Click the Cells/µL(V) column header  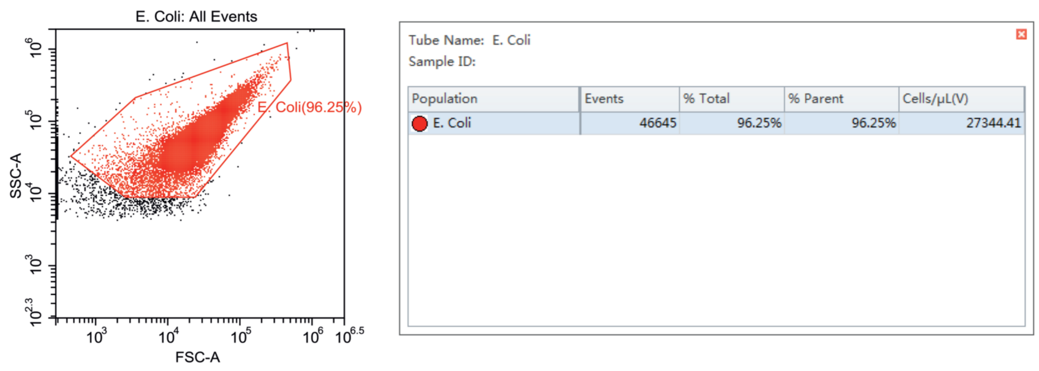click(962, 99)
